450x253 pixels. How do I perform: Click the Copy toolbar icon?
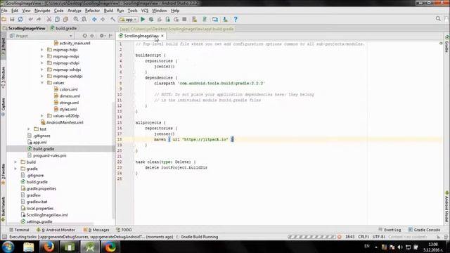(x=57, y=19)
